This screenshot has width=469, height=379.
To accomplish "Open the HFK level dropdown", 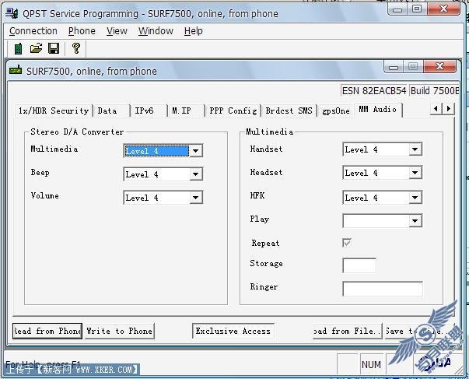I will click(415, 198).
